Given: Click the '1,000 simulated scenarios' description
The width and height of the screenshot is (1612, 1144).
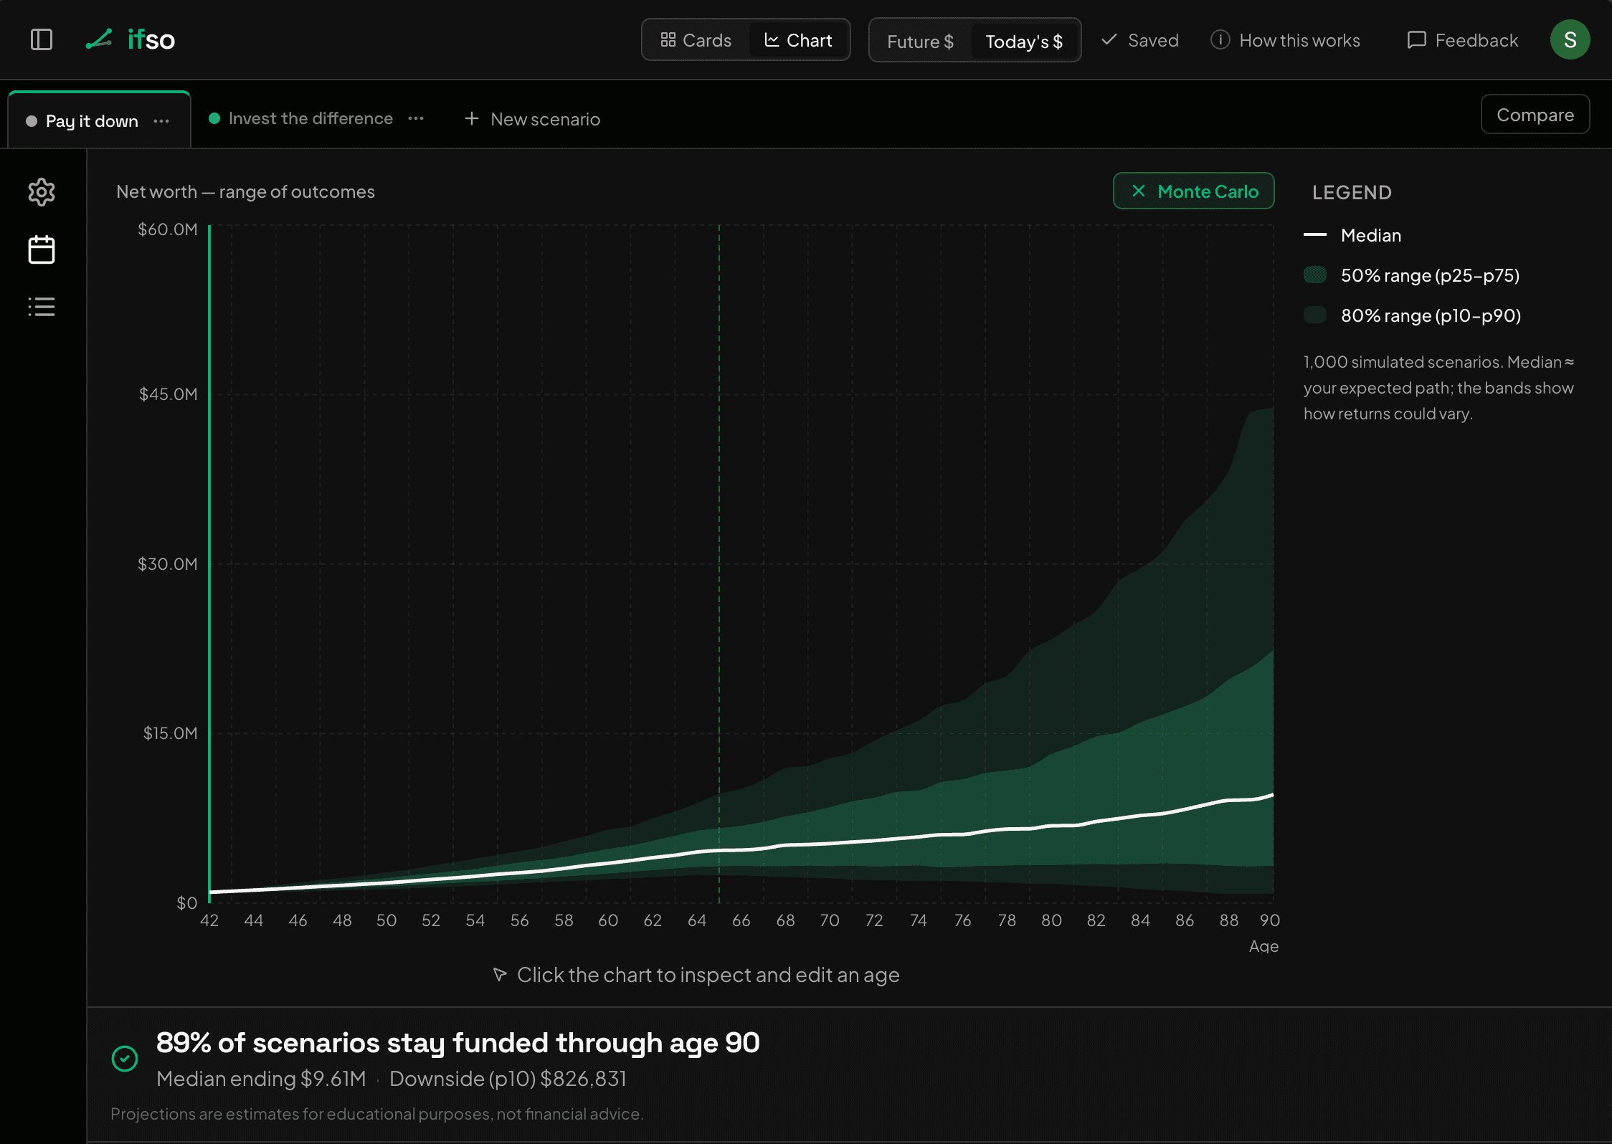Looking at the screenshot, I should point(1438,388).
